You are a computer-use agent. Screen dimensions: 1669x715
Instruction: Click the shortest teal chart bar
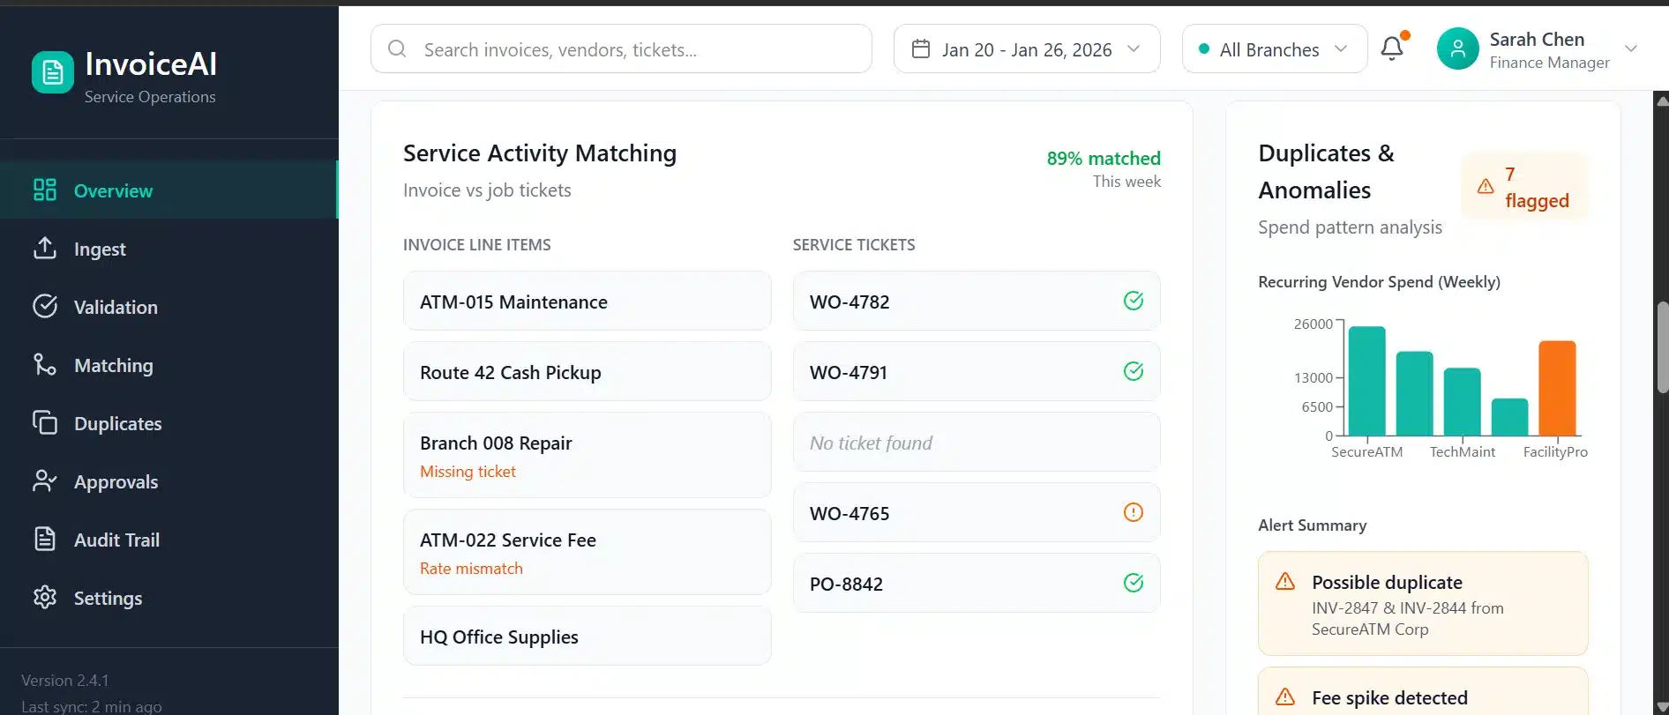(x=1510, y=417)
